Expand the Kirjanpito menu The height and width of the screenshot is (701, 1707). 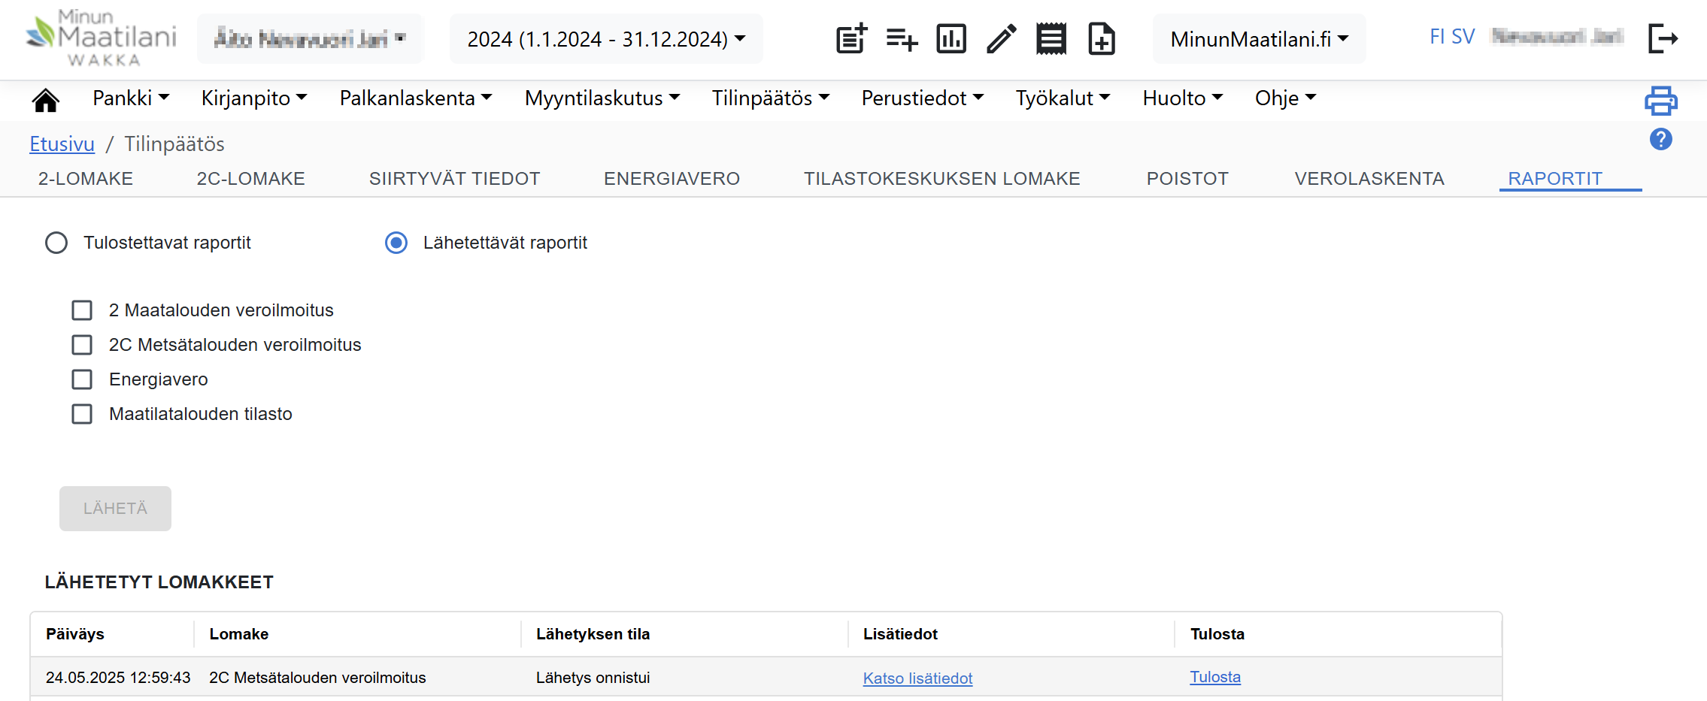click(x=253, y=98)
